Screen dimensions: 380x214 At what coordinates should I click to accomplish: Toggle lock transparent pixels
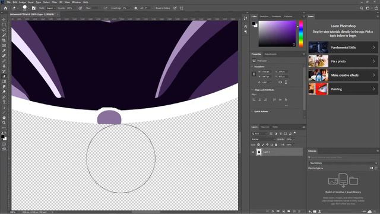pyautogui.click(x=259, y=145)
